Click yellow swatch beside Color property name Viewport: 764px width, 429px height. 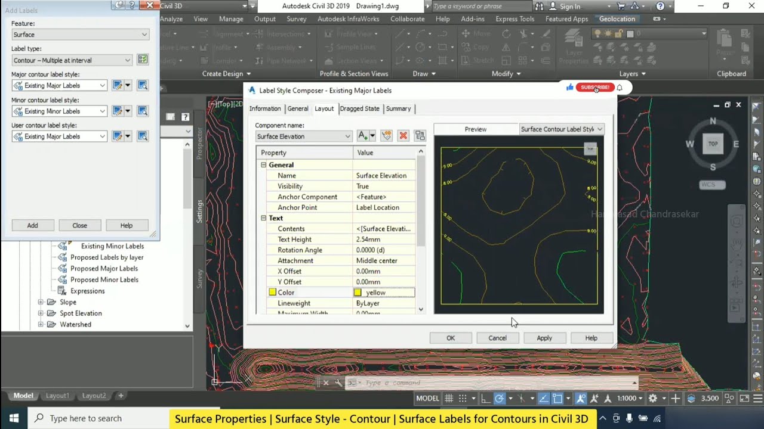[273, 293]
